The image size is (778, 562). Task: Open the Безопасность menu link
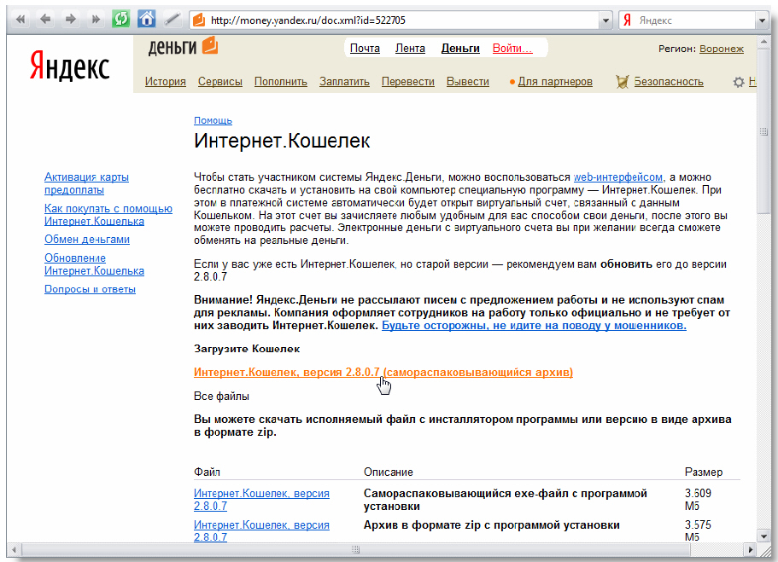[668, 82]
